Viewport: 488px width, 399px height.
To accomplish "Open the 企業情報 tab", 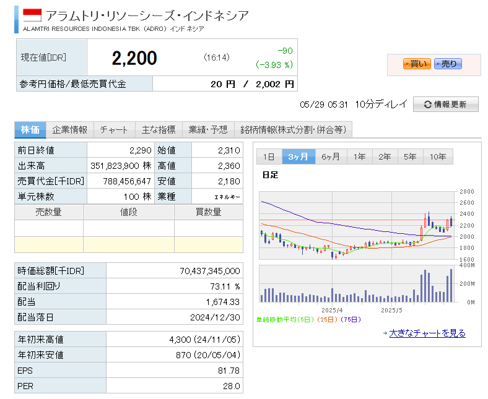I will click(x=70, y=130).
